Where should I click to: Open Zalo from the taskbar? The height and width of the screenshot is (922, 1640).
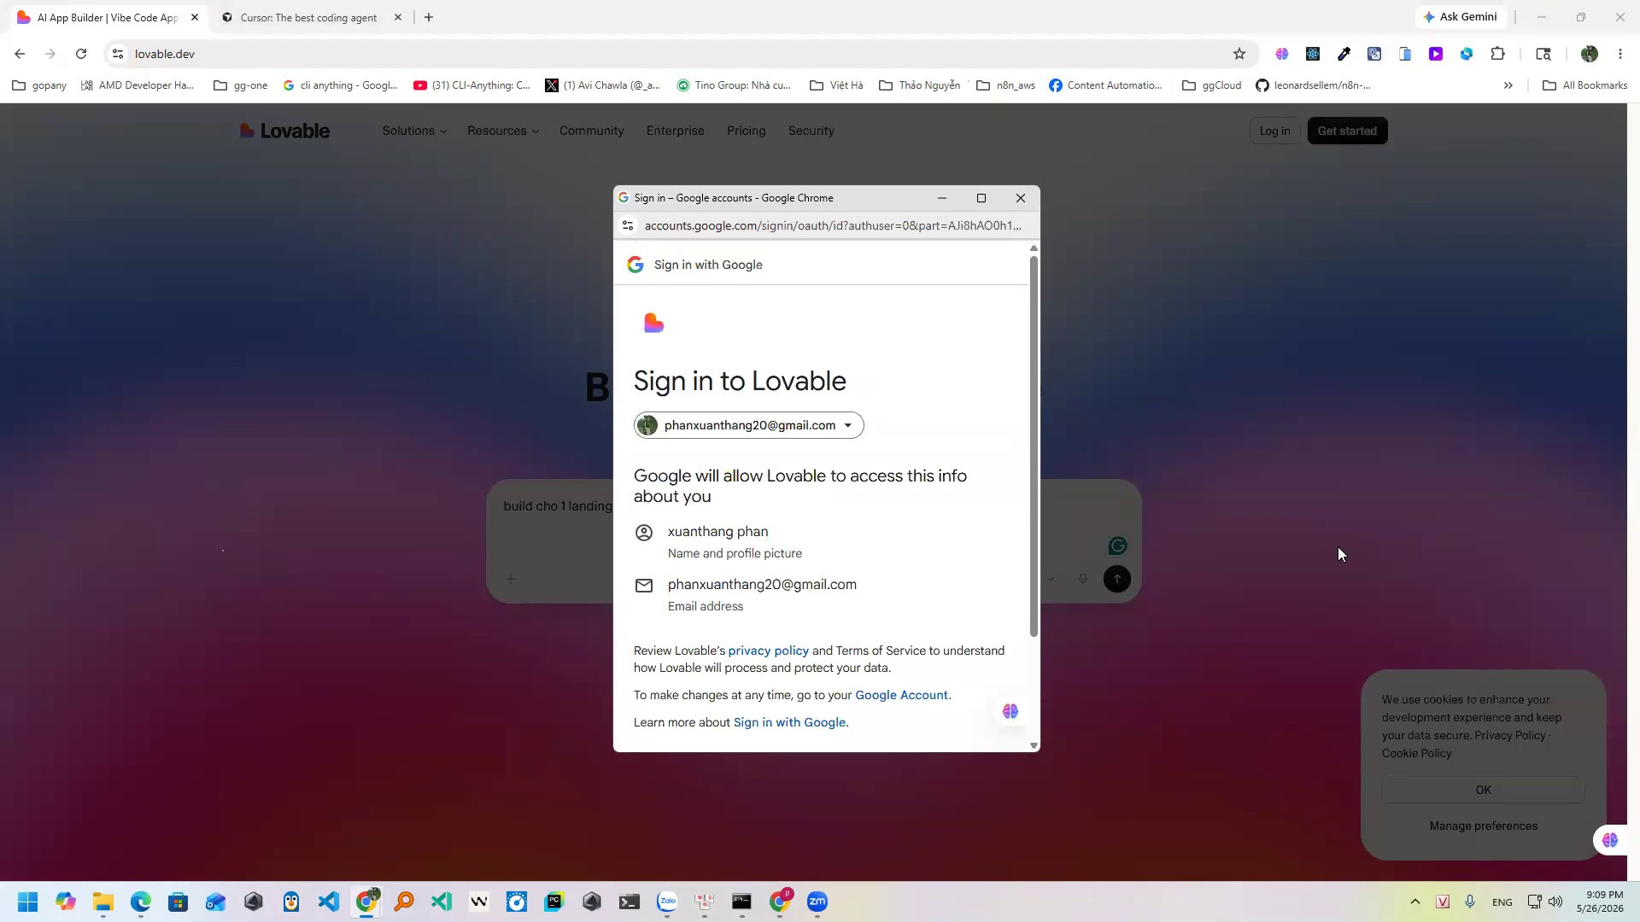click(667, 902)
